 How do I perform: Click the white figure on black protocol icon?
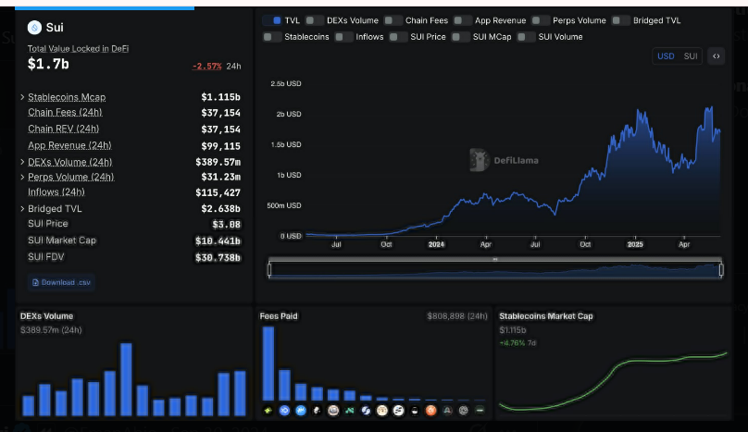pyautogui.click(x=317, y=410)
